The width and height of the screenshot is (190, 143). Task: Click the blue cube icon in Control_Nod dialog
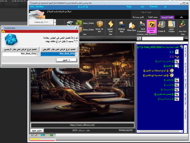[11, 39]
